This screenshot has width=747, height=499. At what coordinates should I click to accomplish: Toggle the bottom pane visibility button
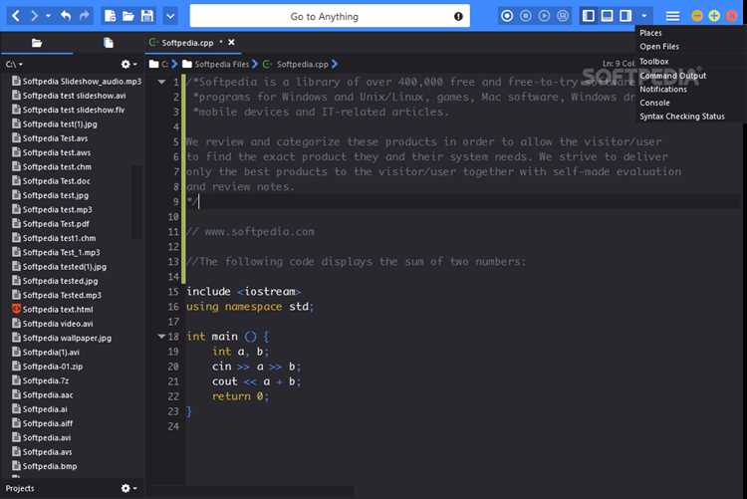607,16
